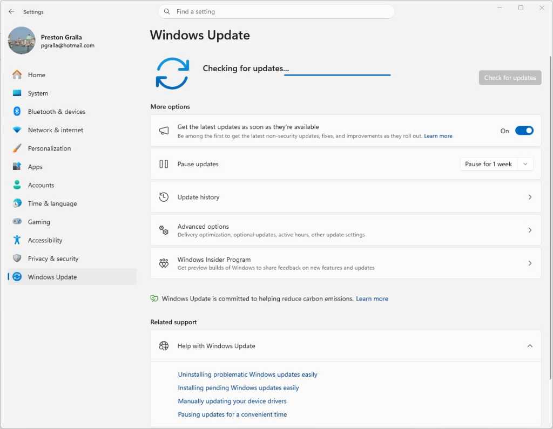Open Gaming settings label

[39, 222]
